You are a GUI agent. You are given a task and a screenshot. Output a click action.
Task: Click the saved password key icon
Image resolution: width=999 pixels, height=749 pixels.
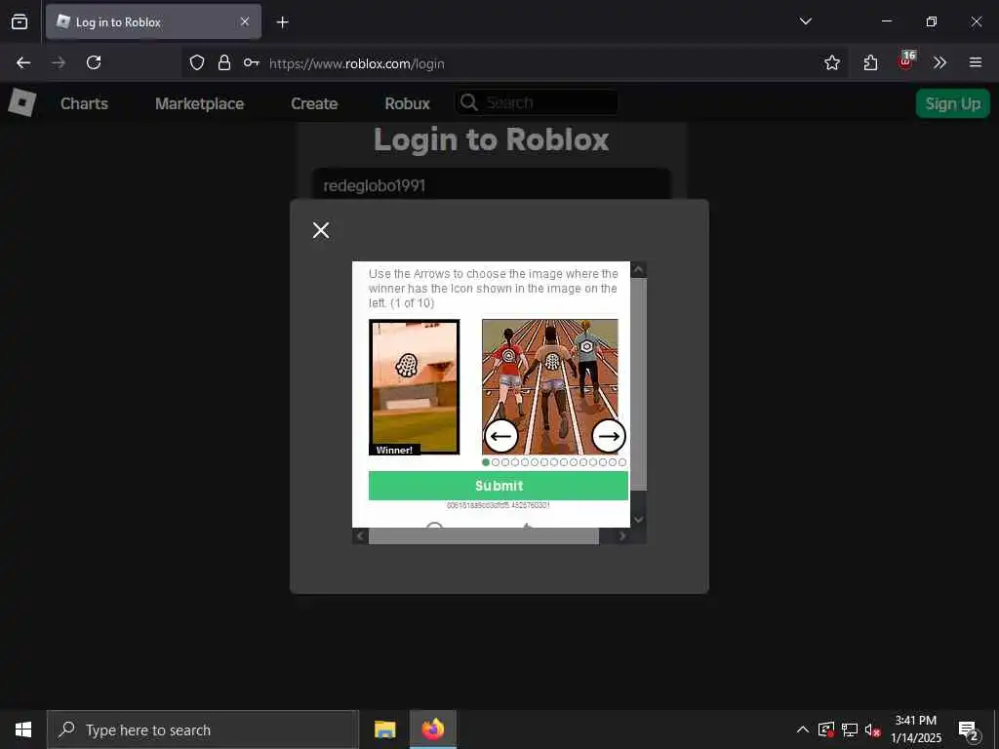[251, 62]
